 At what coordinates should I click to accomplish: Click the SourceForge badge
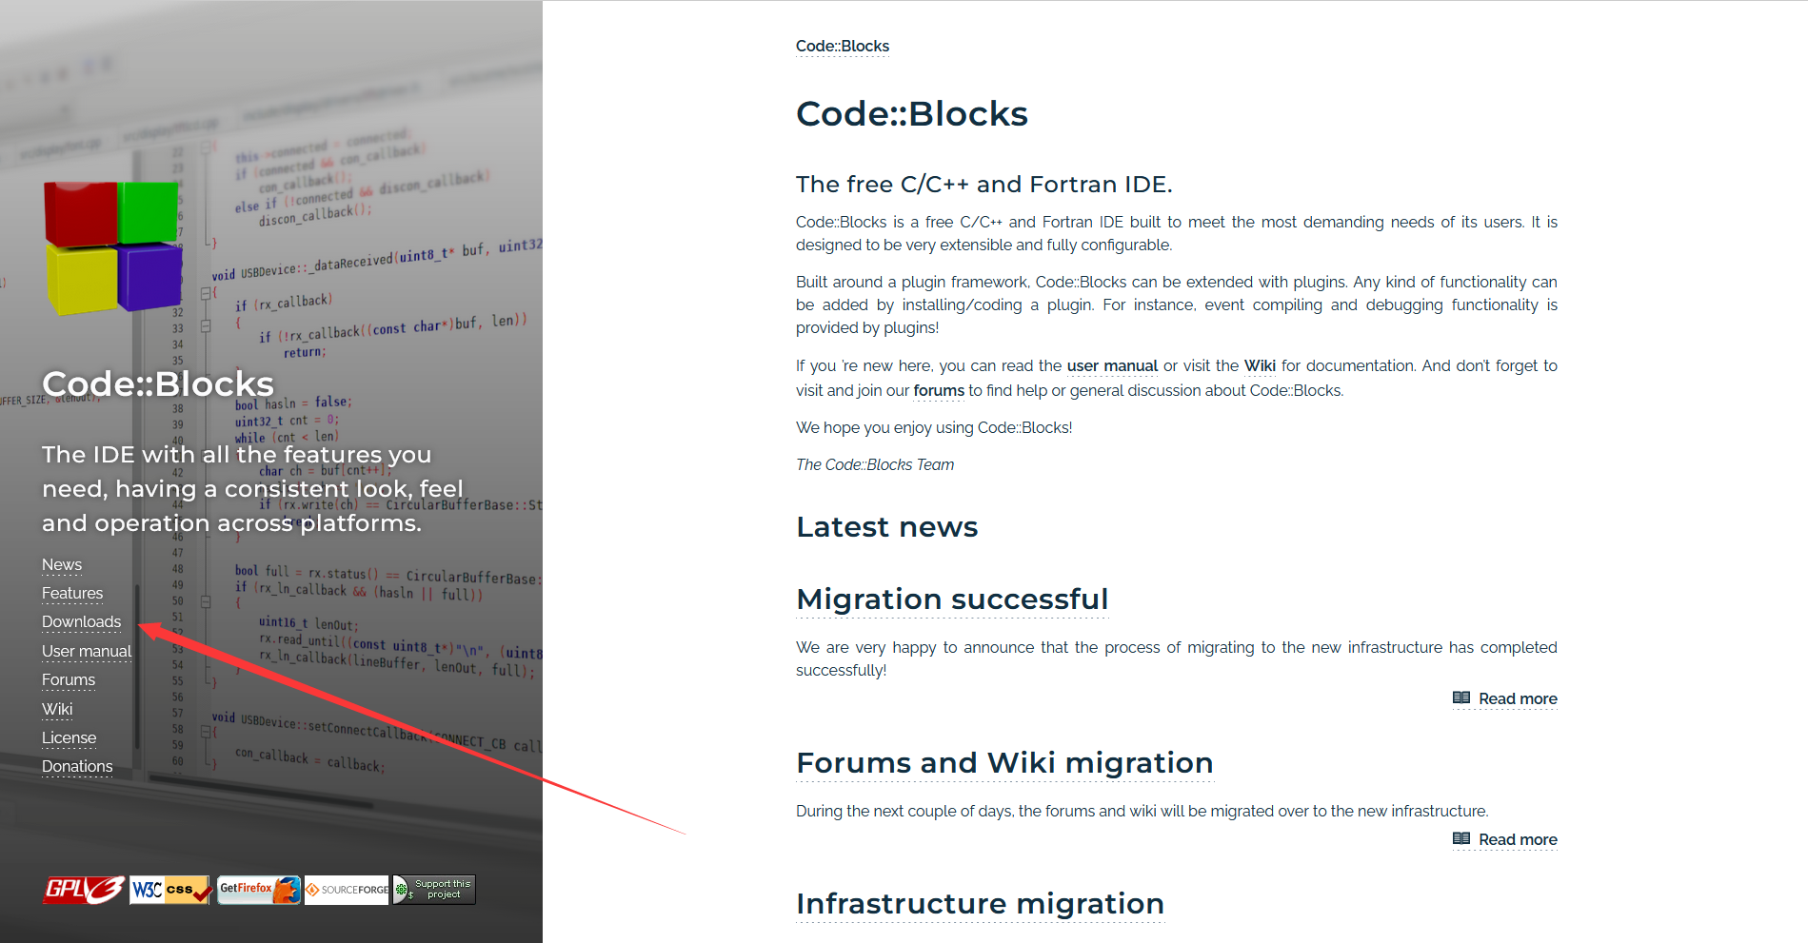coord(347,890)
